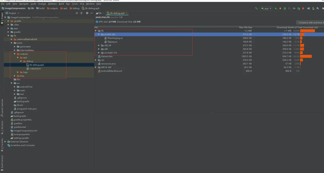Open the Navigate menu
Screen dimensions: 324x173
(x=24, y=4)
